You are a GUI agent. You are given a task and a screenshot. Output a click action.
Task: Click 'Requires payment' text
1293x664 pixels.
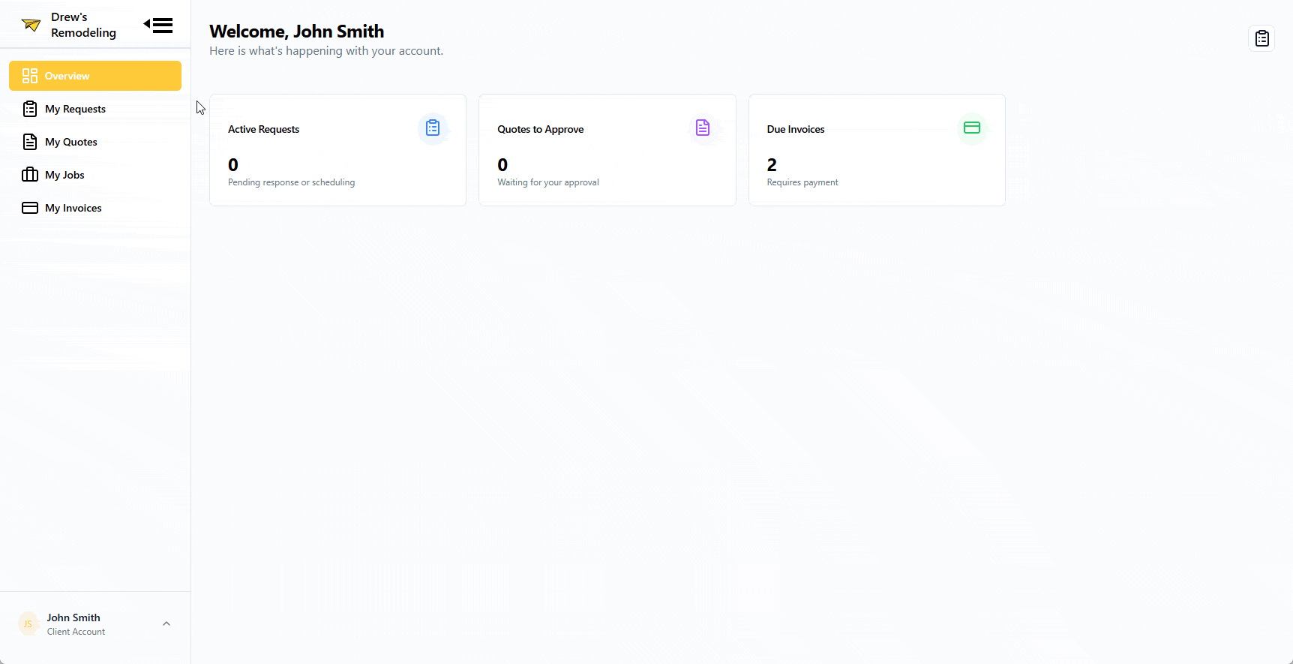pos(802,182)
